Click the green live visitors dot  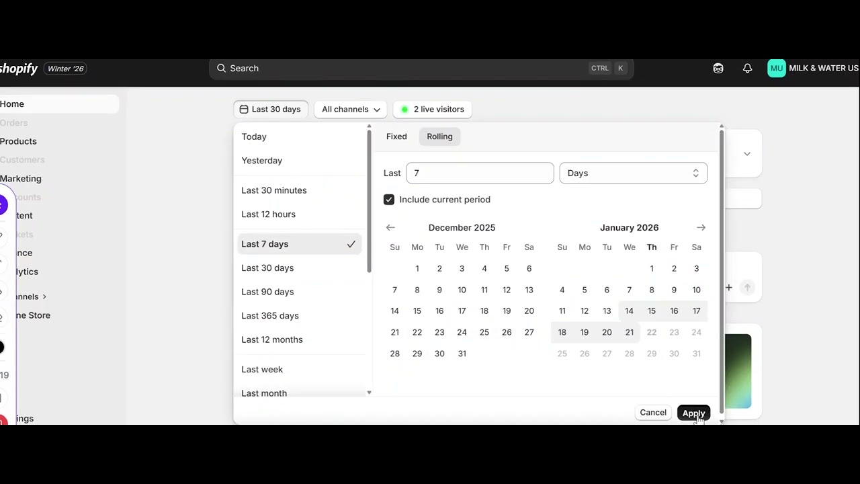404,109
